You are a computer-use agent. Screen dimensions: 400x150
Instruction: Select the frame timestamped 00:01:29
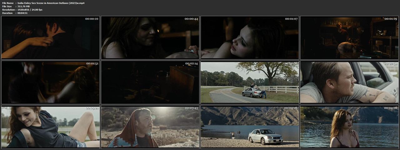[349, 38]
